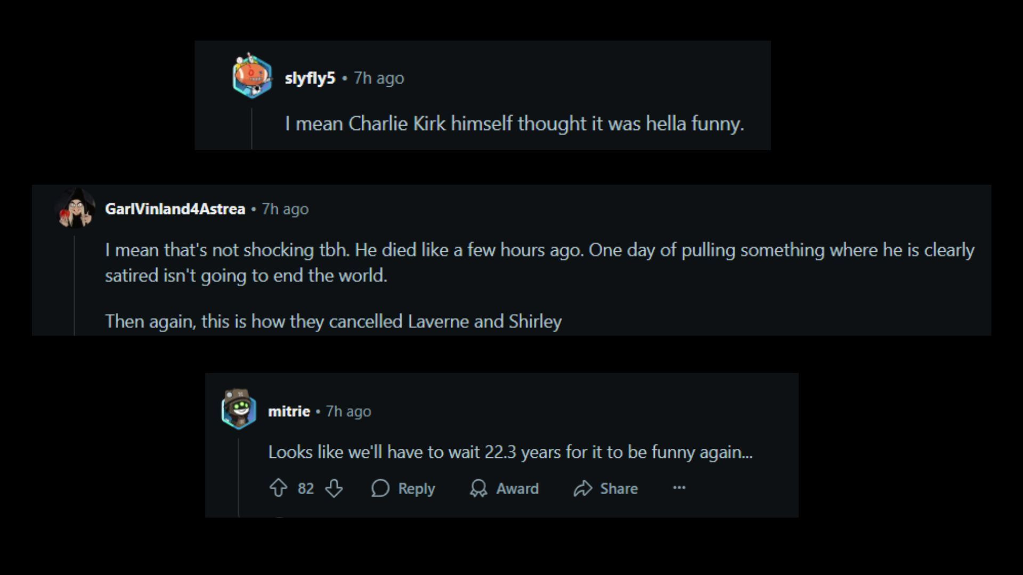Screen dimensions: 1023x575
Task: Upvote mitrie's comment
Action: pyautogui.click(x=278, y=488)
